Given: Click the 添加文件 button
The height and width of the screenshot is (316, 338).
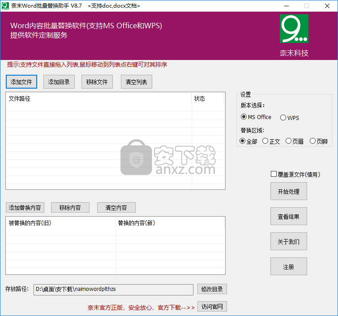Looking at the screenshot, I should 21,82.
